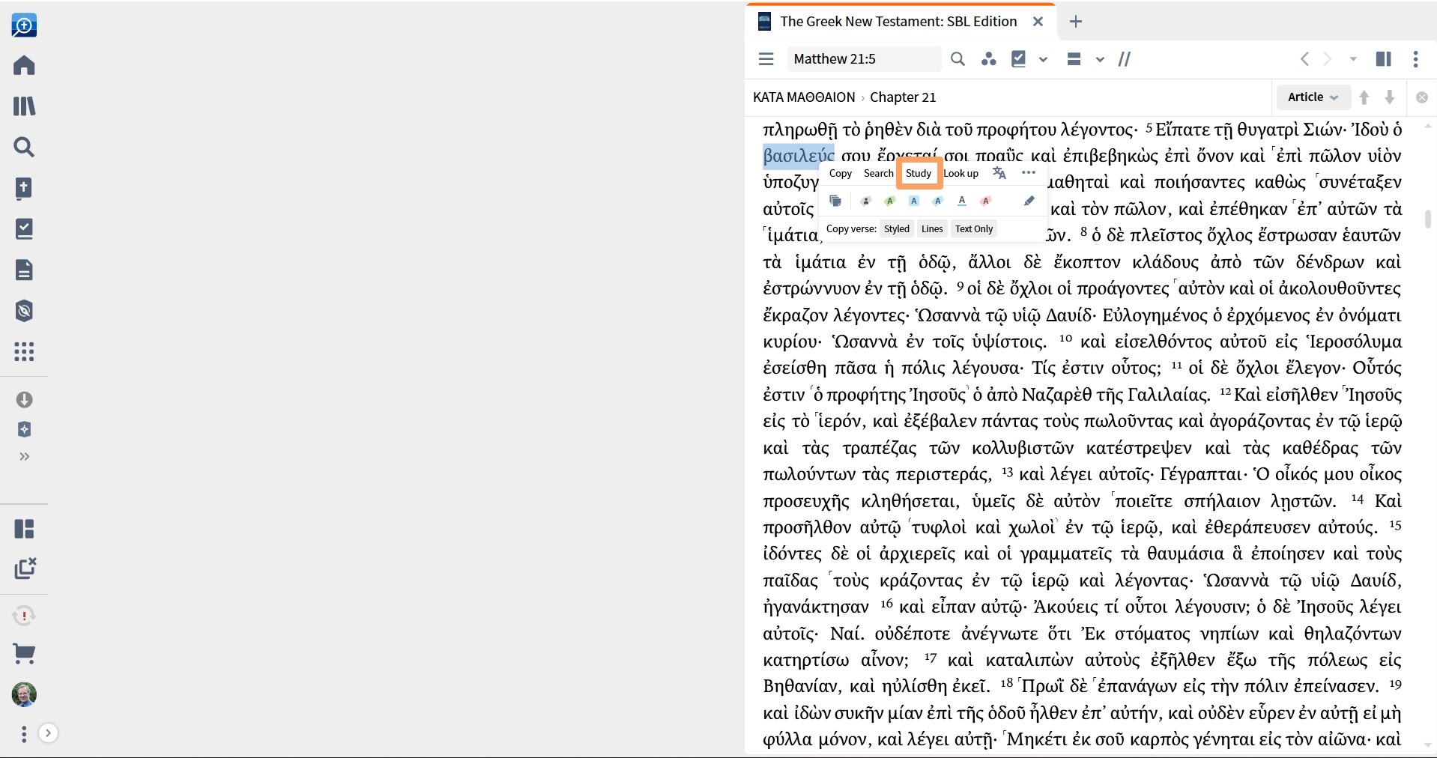The height and width of the screenshot is (758, 1437).
Task: Open the Bible book icon in sidebar
Action: [x=24, y=188]
